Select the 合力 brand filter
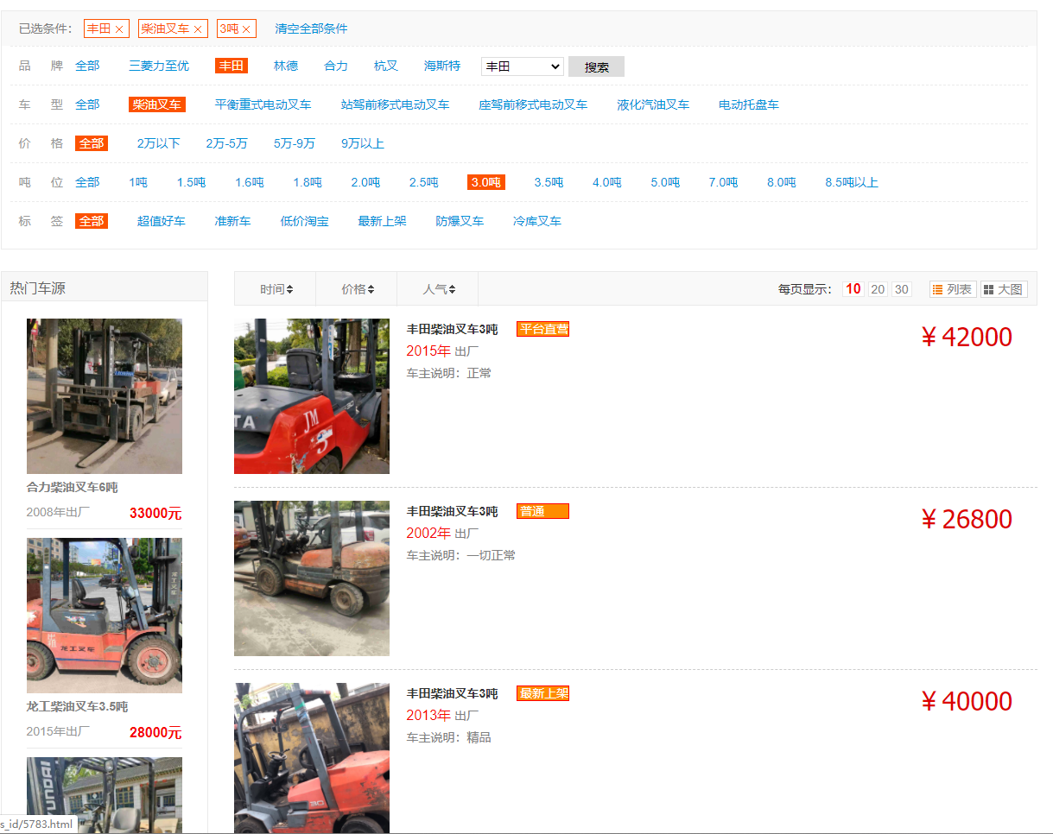This screenshot has width=1053, height=834. click(336, 66)
